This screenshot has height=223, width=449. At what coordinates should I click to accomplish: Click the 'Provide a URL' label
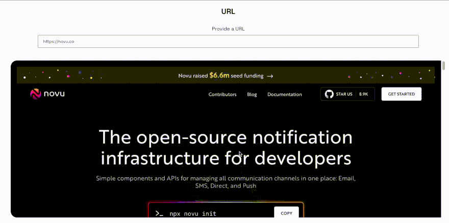tap(228, 29)
